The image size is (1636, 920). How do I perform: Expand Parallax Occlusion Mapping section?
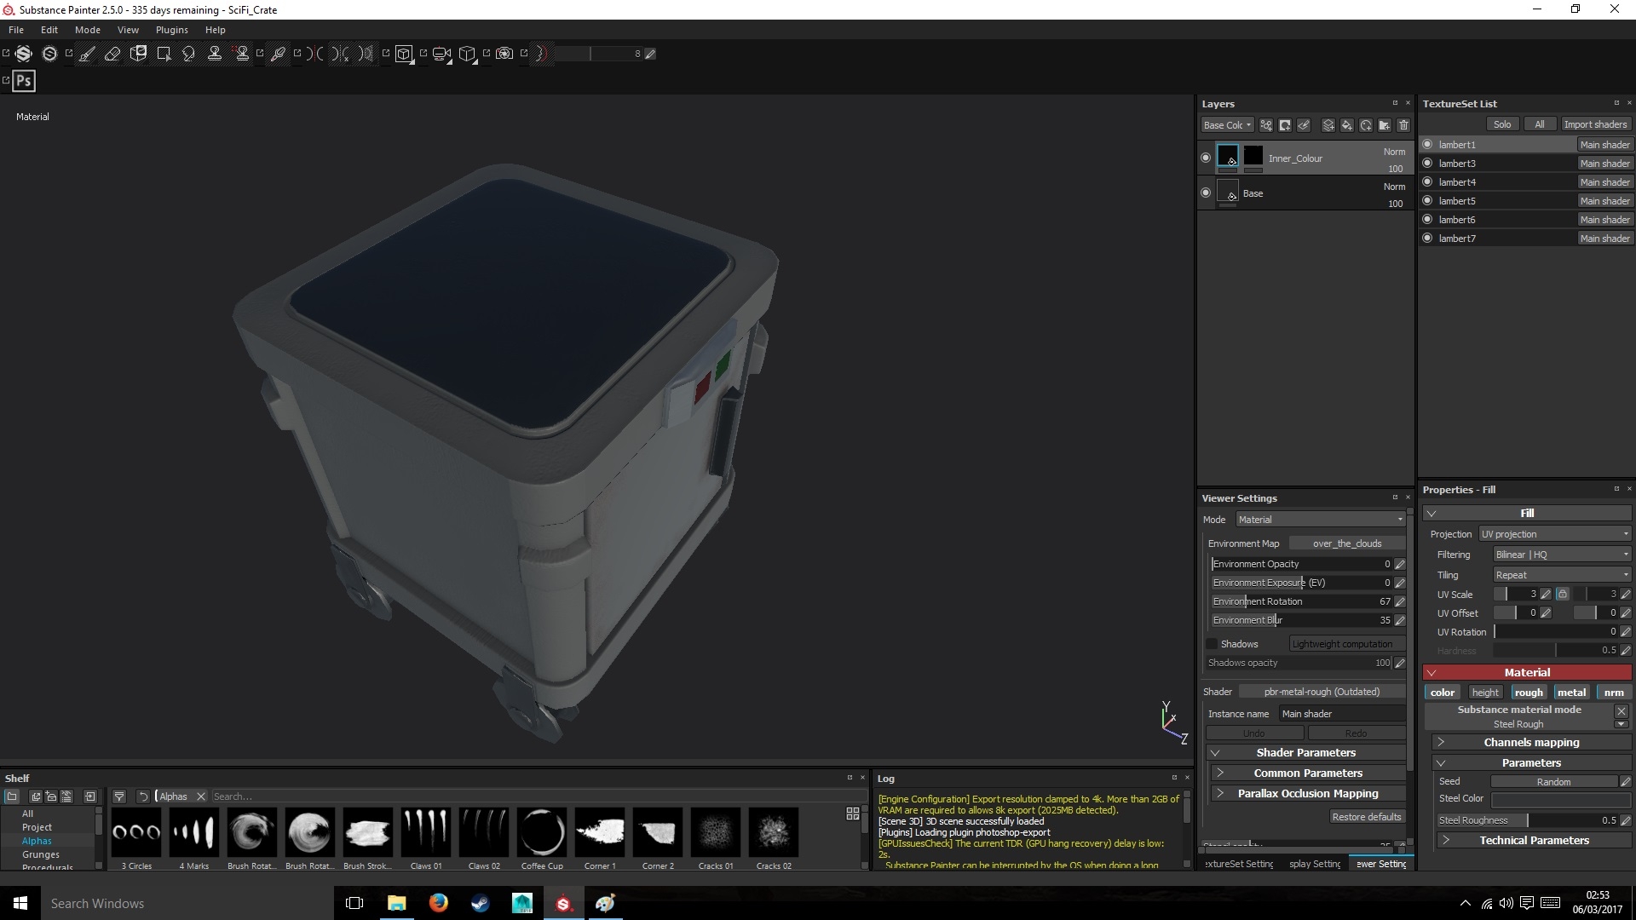point(1308,793)
